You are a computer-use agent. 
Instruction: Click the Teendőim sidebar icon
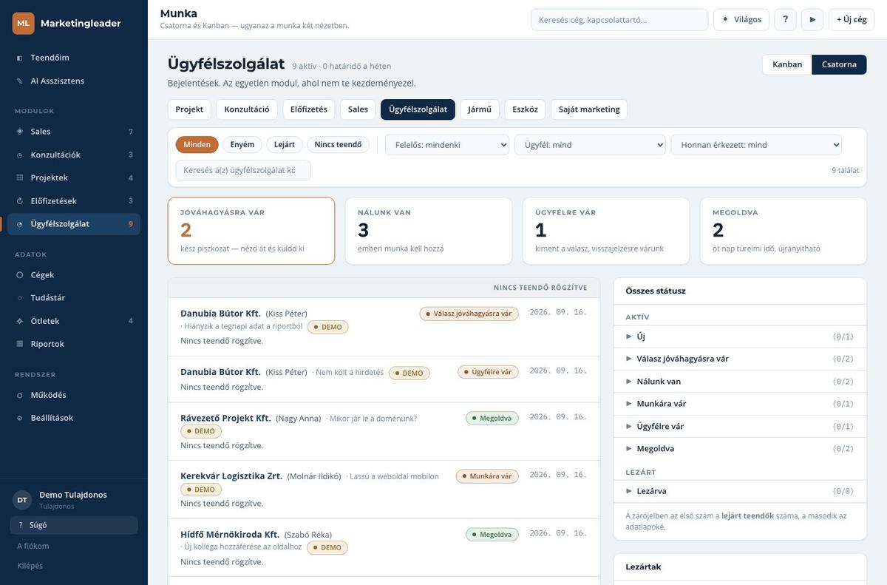pos(20,58)
